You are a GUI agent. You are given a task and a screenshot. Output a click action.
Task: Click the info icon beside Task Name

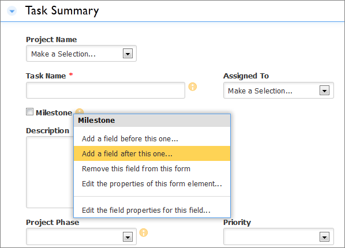(193, 87)
